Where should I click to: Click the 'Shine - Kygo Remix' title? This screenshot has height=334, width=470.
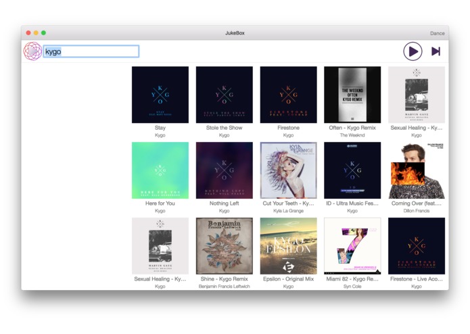[x=225, y=279]
